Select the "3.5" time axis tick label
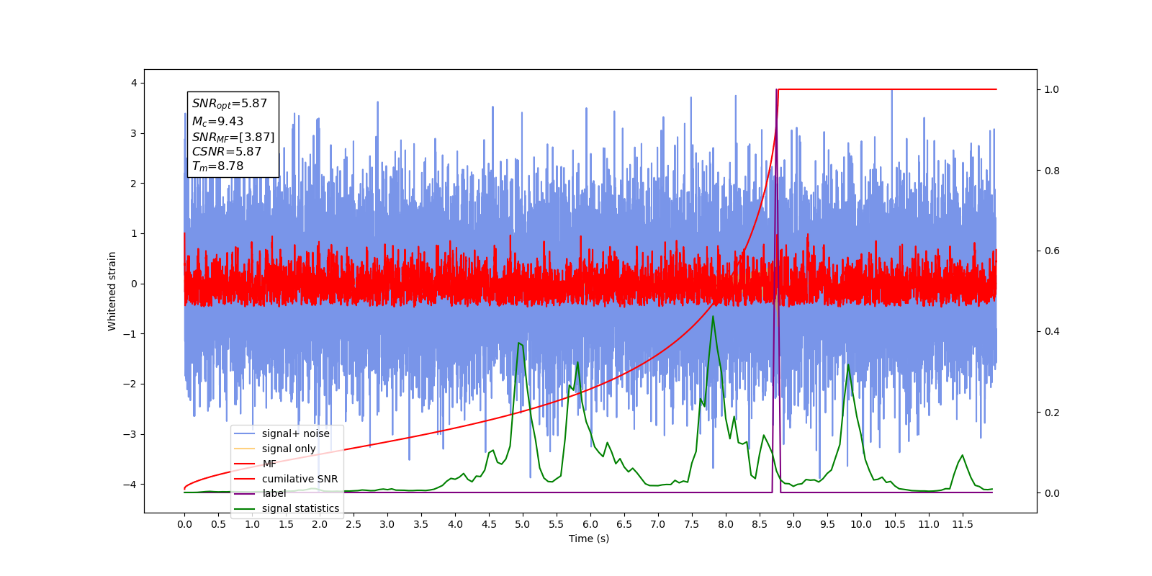1152x576 pixels. pyautogui.click(x=421, y=524)
